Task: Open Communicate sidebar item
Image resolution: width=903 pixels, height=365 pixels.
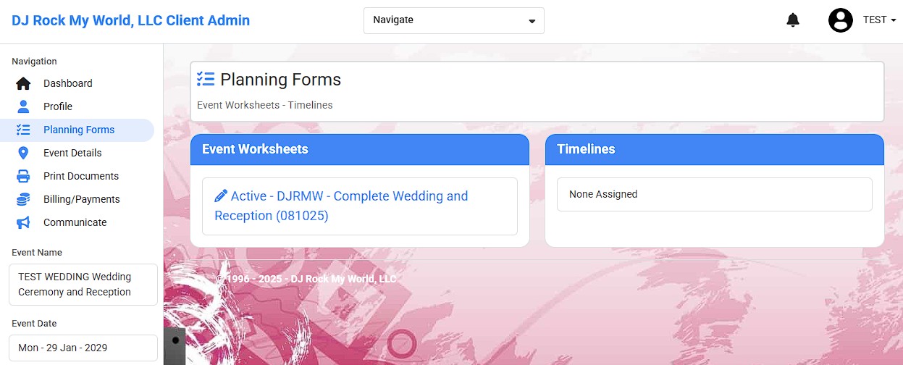Action: tap(77, 222)
